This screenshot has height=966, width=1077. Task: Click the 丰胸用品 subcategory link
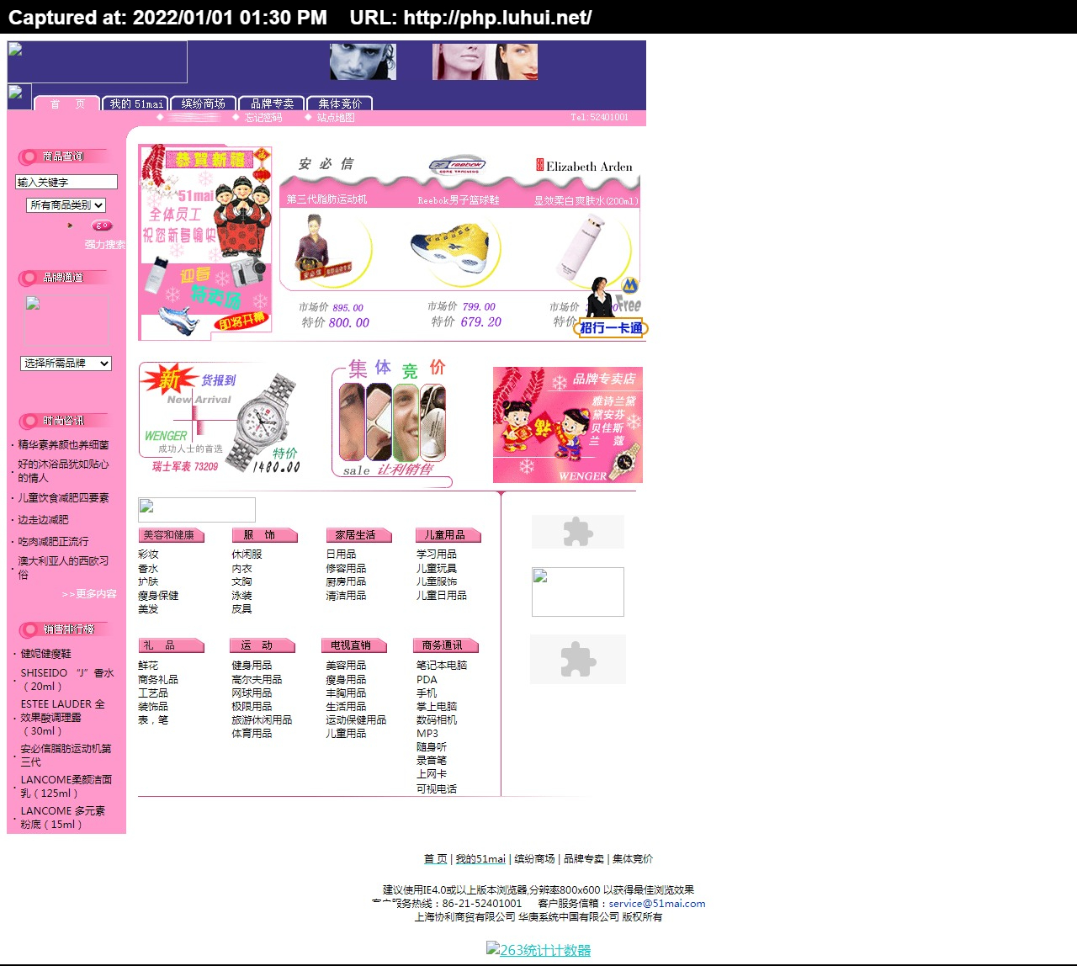pyautogui.click(x=346, y=693)
